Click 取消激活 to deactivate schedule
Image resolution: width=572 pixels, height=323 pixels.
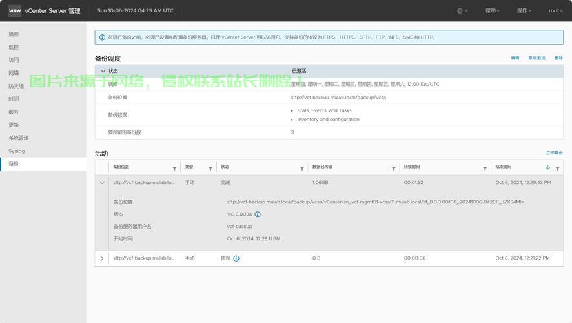coord(536,58)
